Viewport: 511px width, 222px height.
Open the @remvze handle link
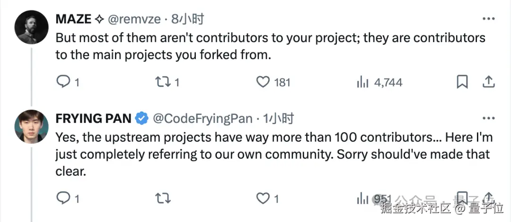click(135, 19)
